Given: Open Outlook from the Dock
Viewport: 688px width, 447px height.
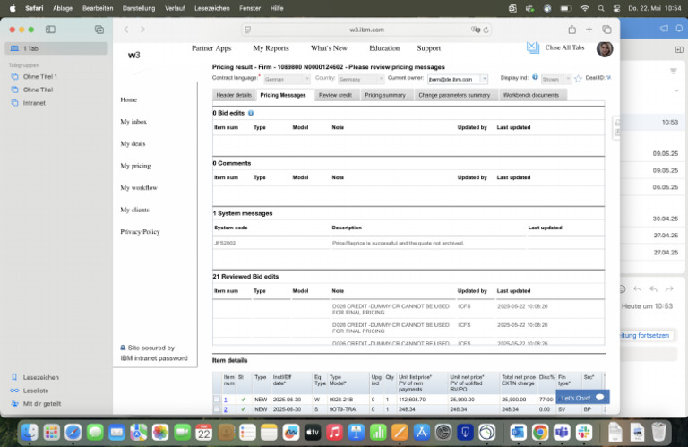Looking at the screenshot, I should point(518,433).
